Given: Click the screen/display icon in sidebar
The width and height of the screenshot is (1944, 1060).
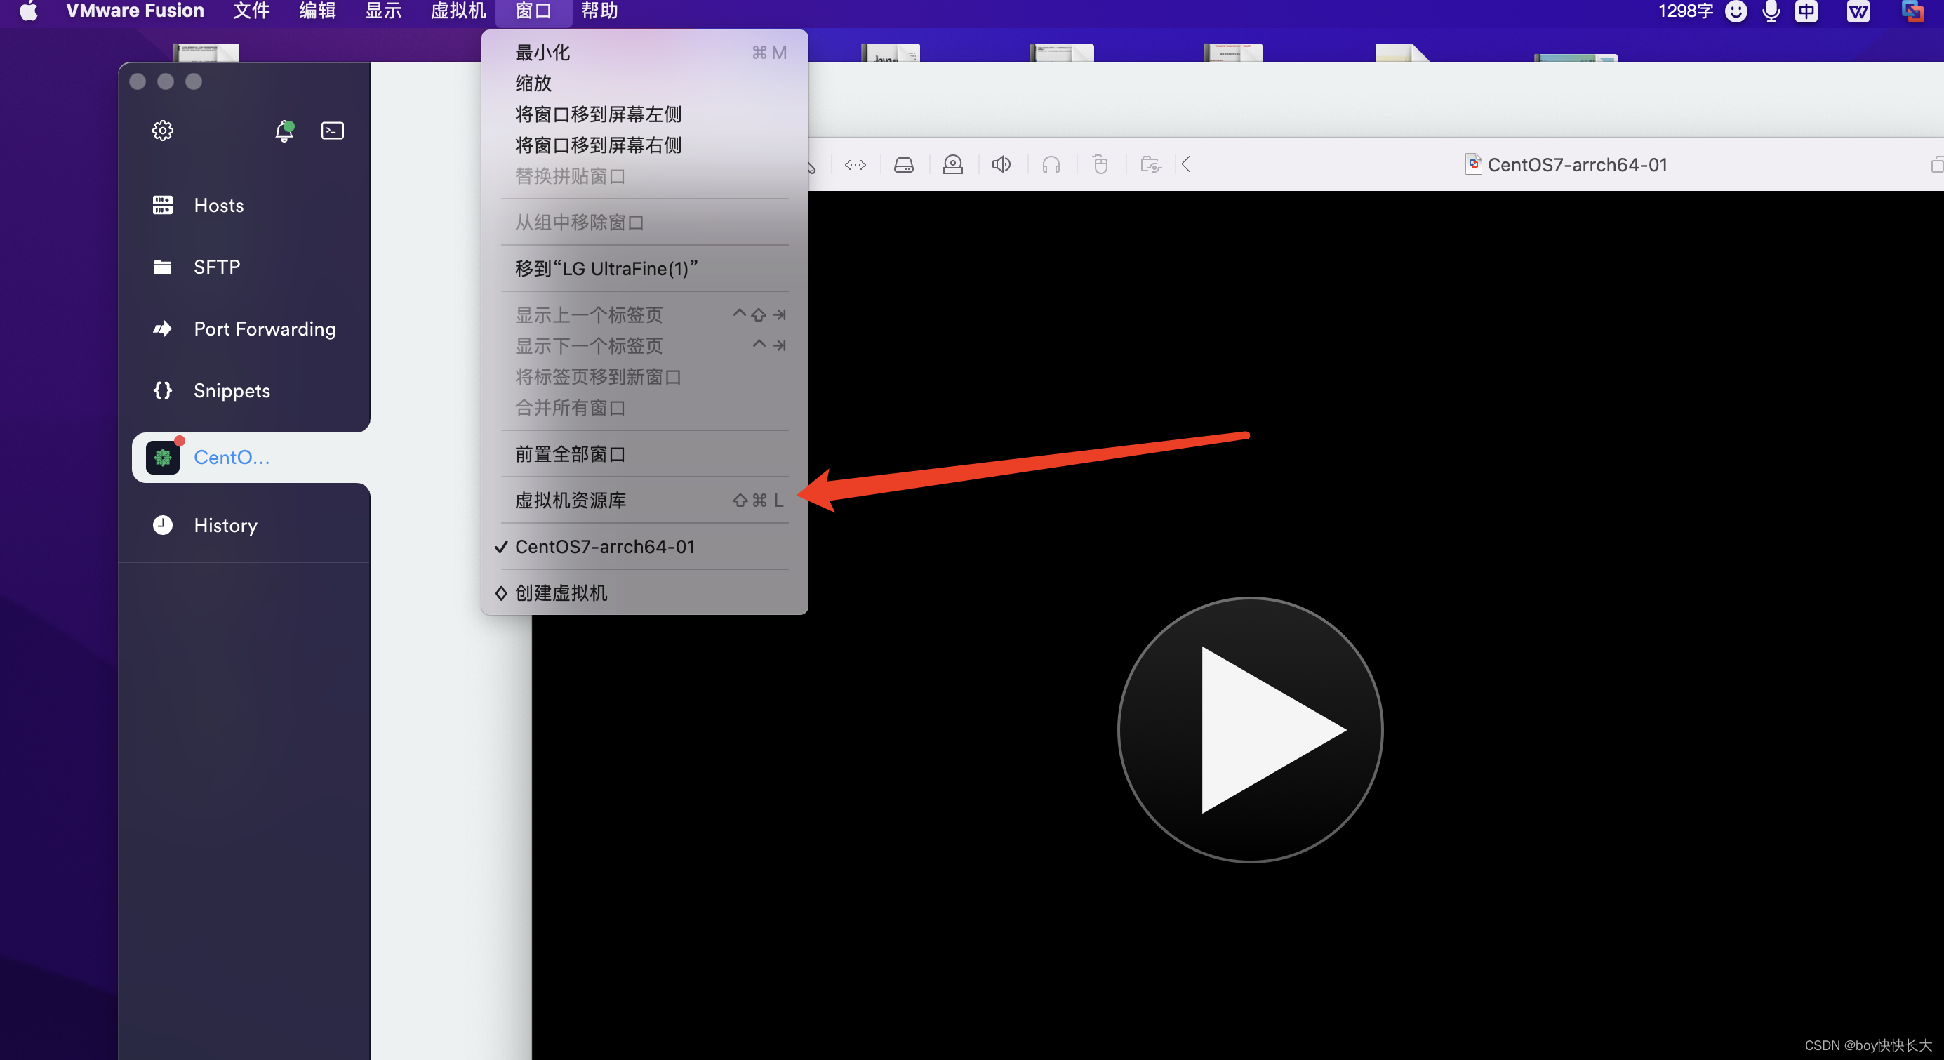Looking at the screenshot, I should coord(333,131).
